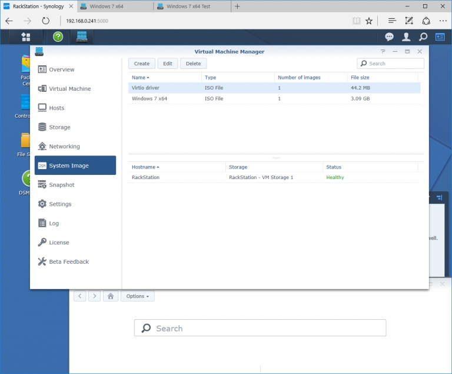This screenshot has width=452, height=374.
Task: Switch to the Windows 7 x64 Test tab
Action: tap(188, 6)
